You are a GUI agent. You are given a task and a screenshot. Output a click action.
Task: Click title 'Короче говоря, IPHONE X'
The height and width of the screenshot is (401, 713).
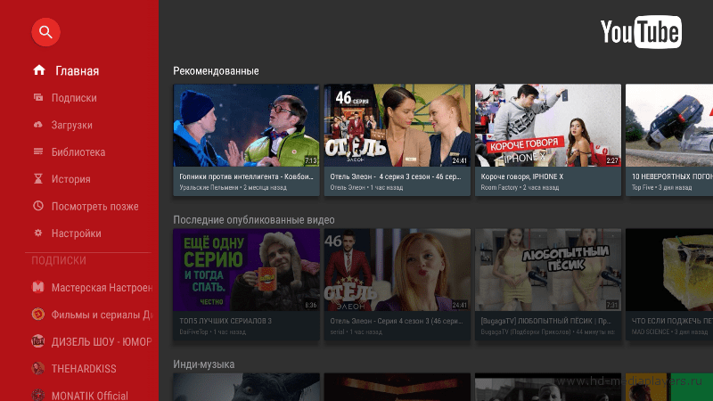(522, 176)
